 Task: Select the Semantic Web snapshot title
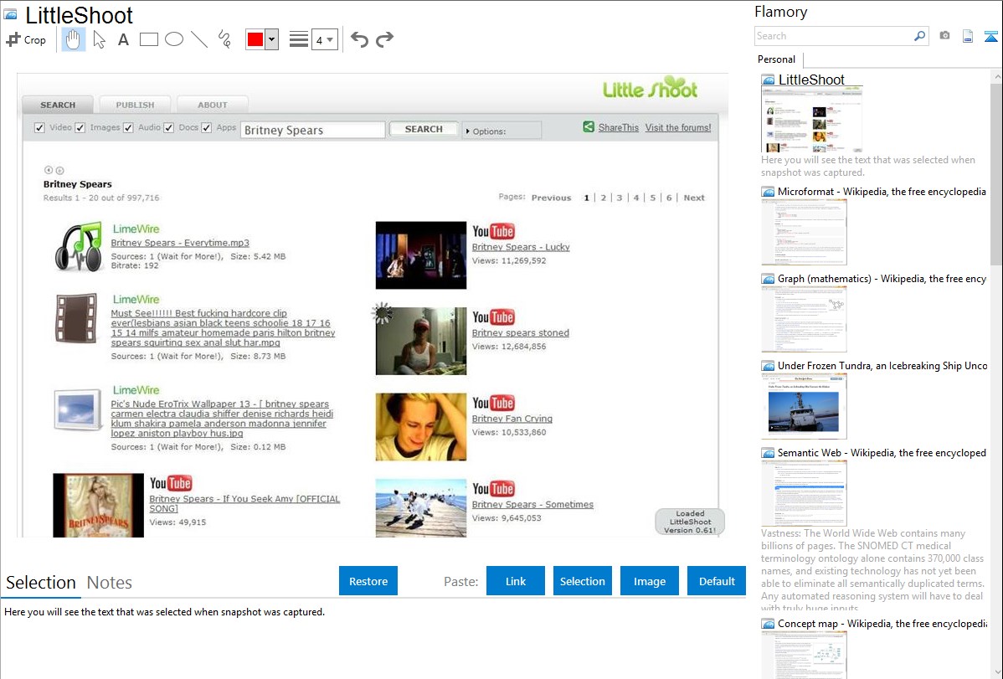pos(882,452)
